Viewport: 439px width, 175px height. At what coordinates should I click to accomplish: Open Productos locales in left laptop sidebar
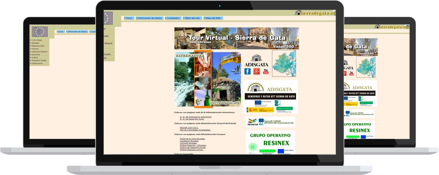pyautogui.click(x=39, y=60)
